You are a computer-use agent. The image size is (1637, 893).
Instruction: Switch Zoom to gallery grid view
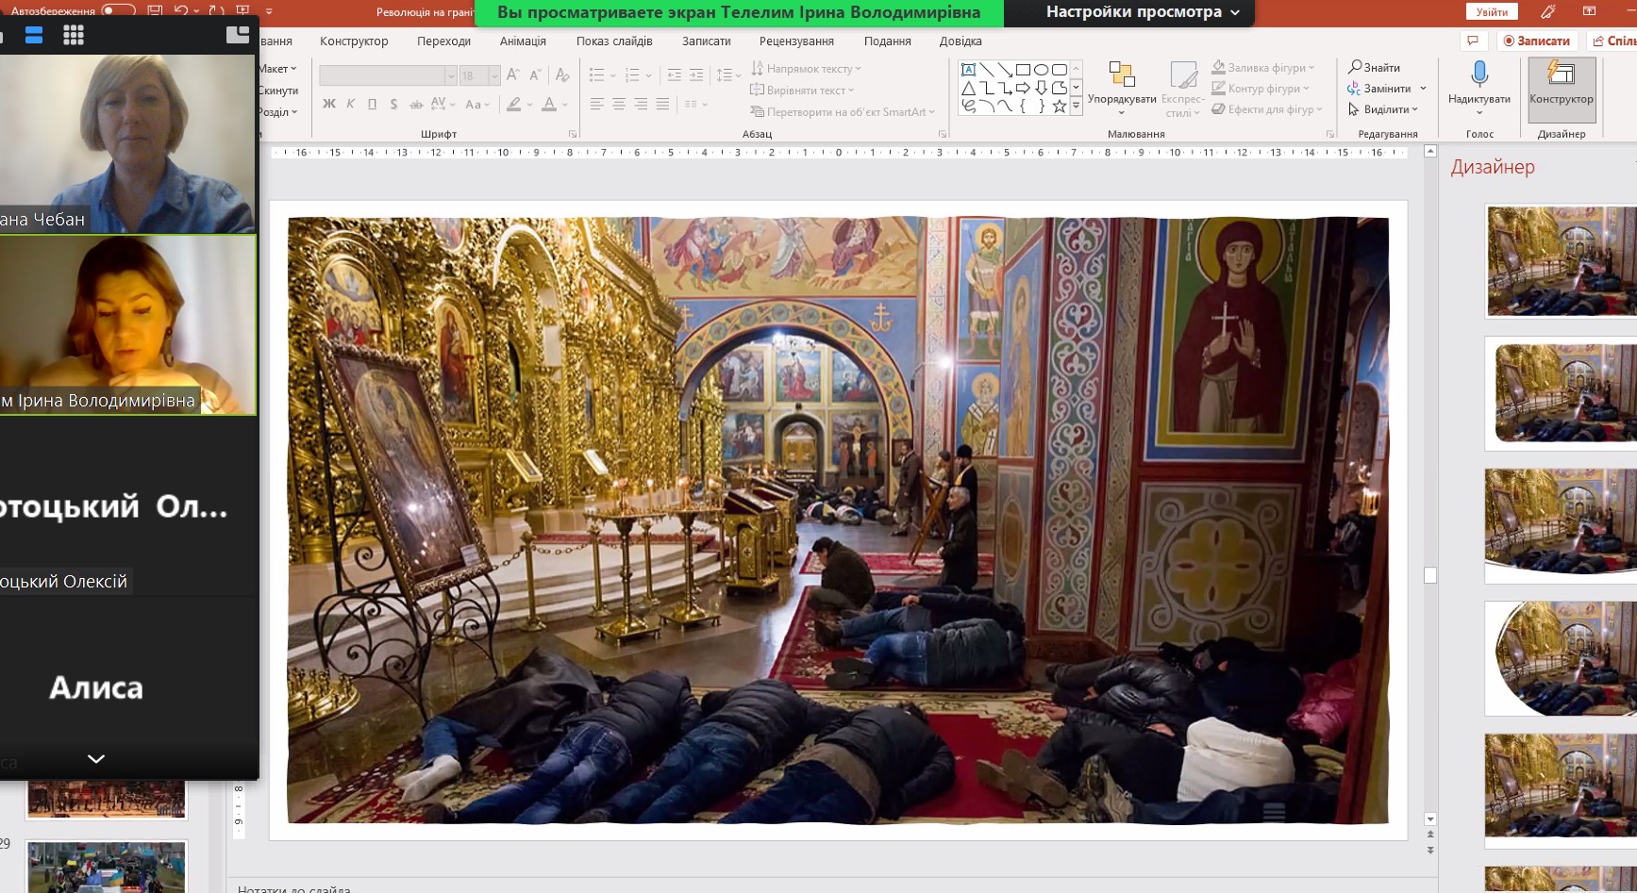click(x=74, y=35)
